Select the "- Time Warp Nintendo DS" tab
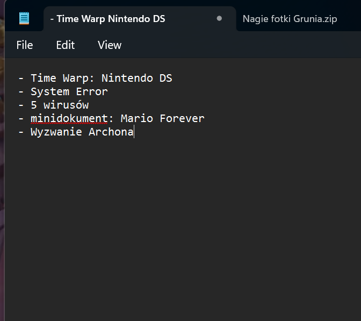This screenshot has width=361, height=321. click(x=140, y=19)
